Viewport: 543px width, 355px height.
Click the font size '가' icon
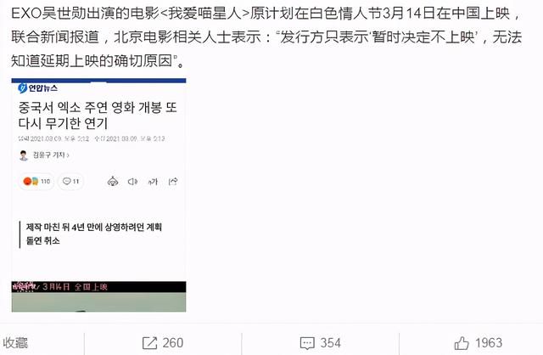153,181
